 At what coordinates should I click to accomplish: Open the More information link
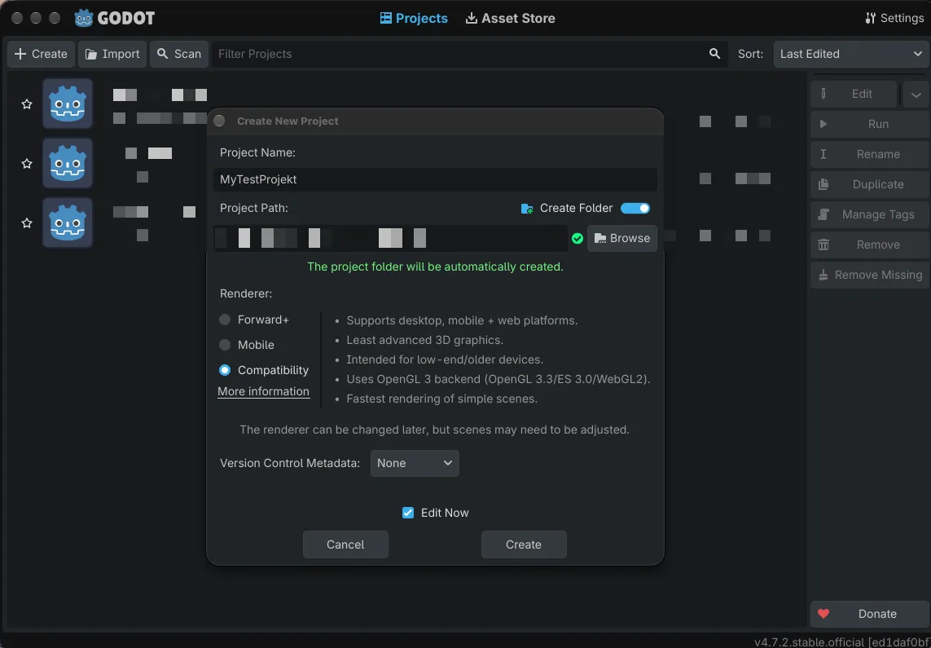pyautogui.click(x=264, y=391)
